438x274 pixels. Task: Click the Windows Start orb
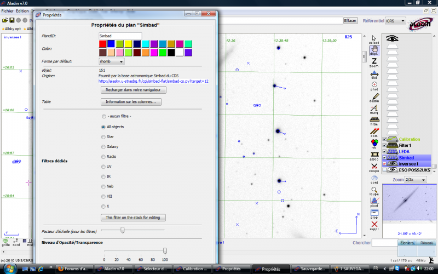[x=9, y=269]
